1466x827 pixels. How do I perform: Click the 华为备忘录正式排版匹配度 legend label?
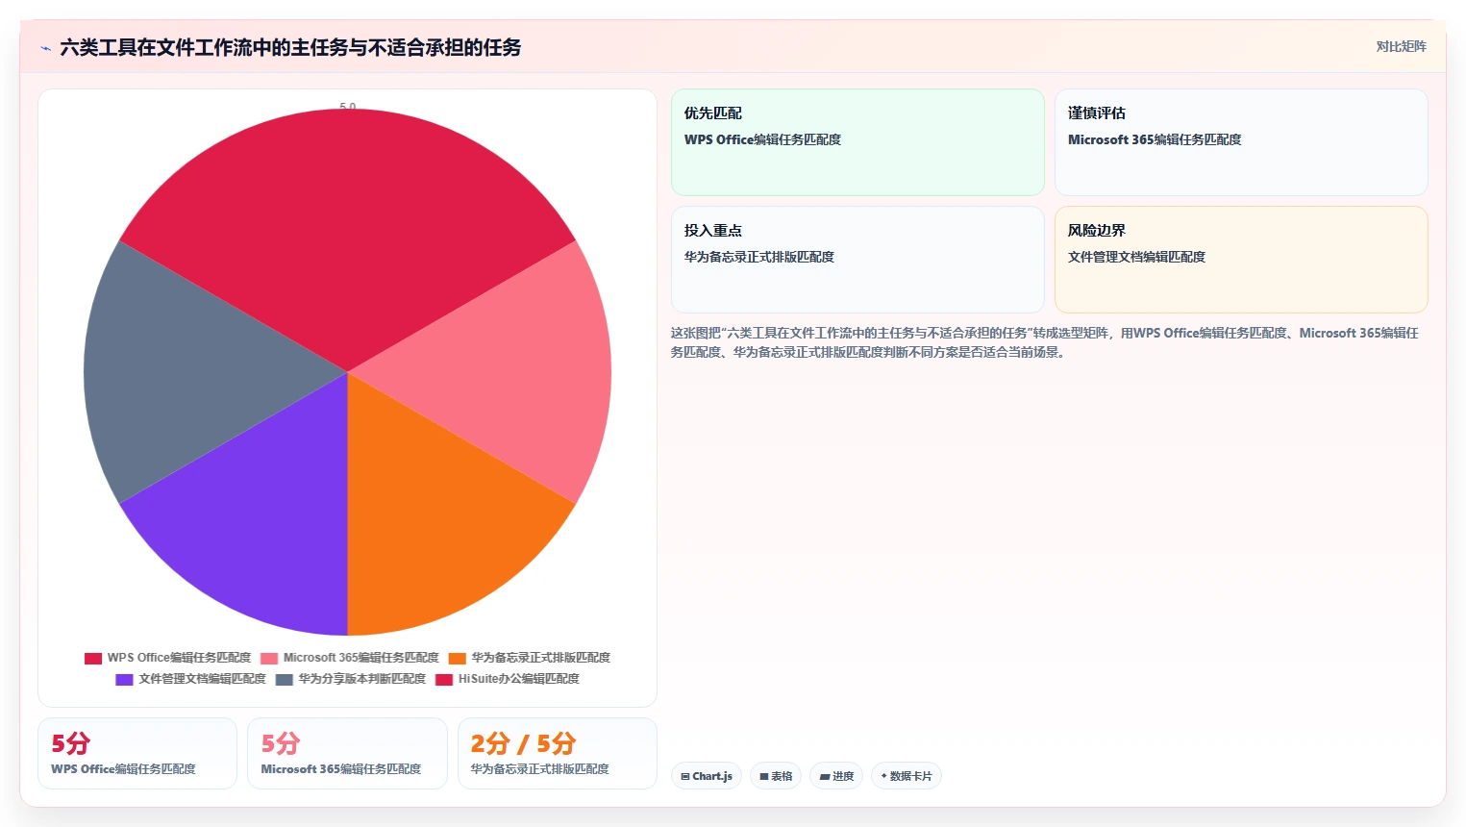pos(541,658)
